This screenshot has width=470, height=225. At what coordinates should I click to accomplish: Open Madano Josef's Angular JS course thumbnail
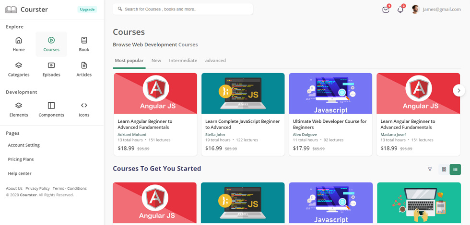[418, 94]
